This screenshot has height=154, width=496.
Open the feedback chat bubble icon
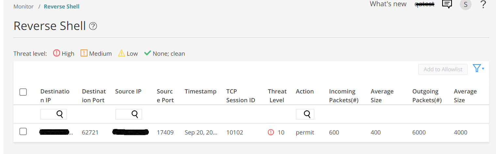[x=447, y=4]
